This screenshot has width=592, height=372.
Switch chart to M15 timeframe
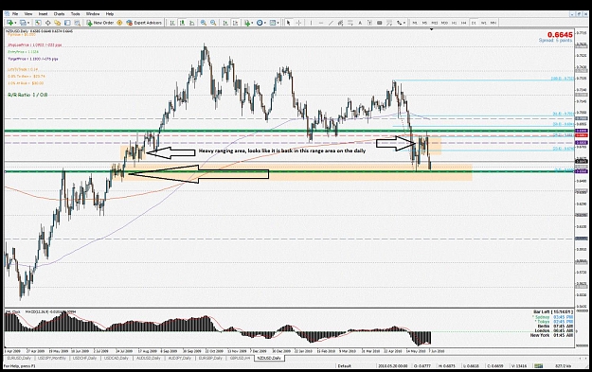point(435,23)
